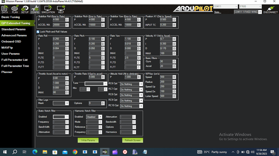Open the PLAN flight planner icon
Image resolution: width=279 pixels, height=156 pixels.
coord(15,9)
